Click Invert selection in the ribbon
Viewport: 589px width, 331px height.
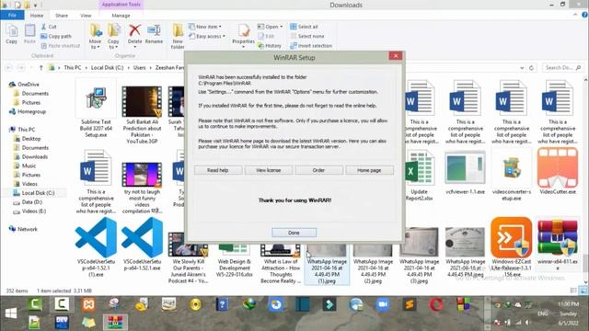pos(311,46)
